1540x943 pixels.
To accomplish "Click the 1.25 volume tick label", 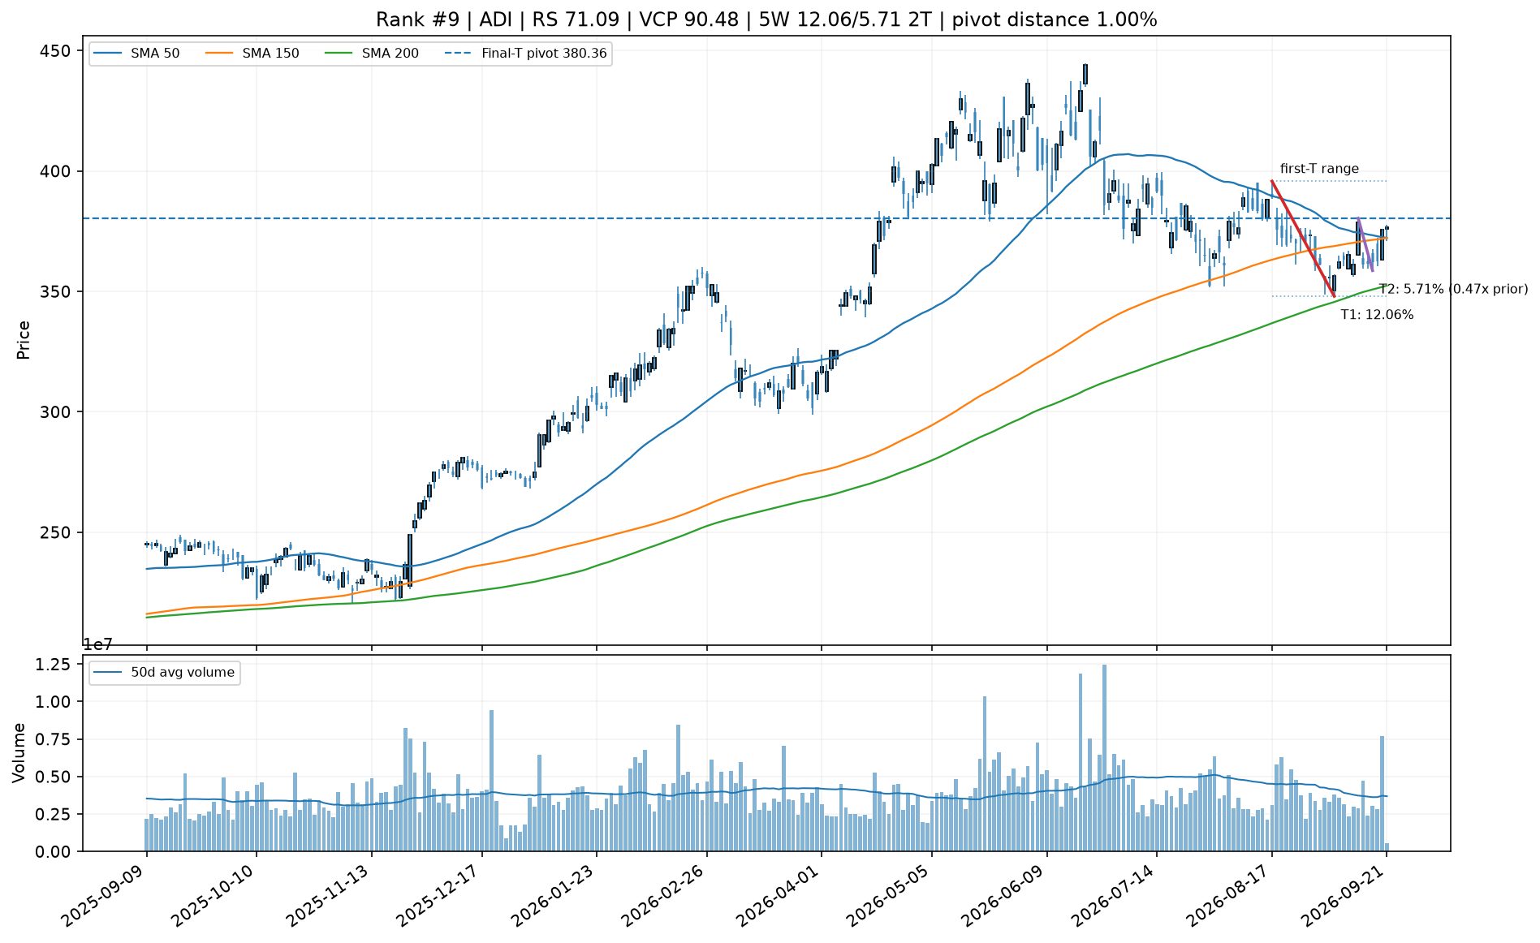I will (53, 665).
